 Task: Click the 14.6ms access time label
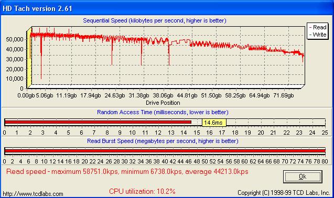pyautogui.click(x=214, y=123)
